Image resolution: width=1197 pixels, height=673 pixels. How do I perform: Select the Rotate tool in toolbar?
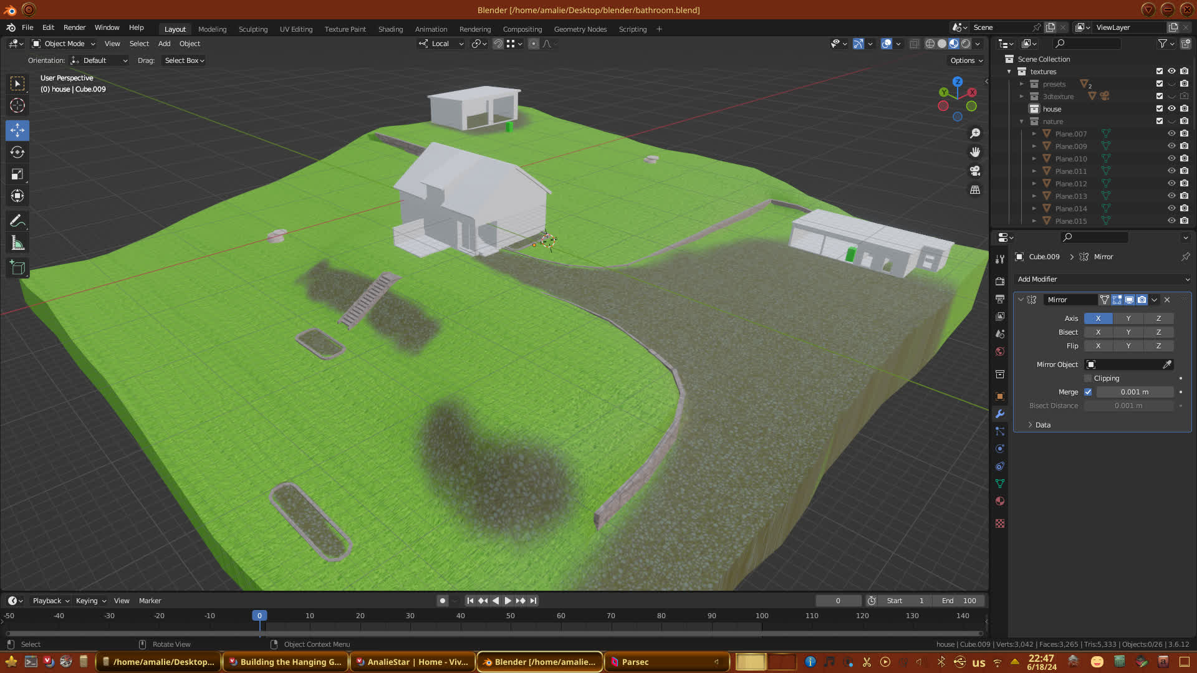(17, 153)
